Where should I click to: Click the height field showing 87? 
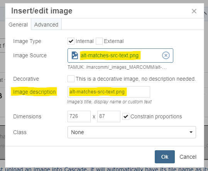pyautogui.click(x=109, y=116)
